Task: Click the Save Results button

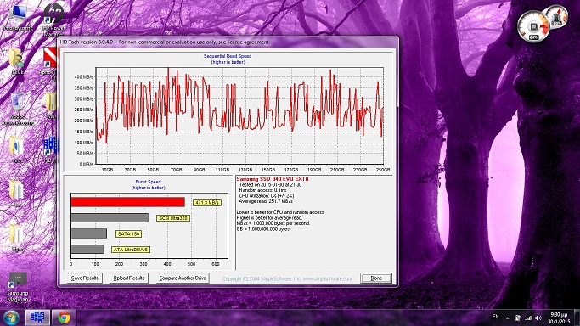Action: coord(85,278)
